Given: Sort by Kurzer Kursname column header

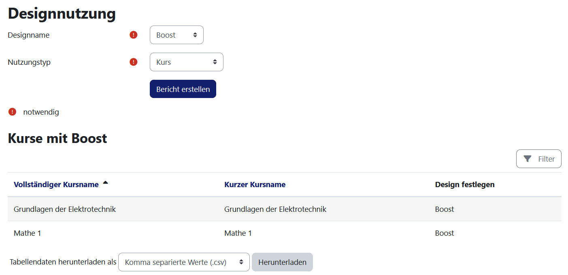Looking at the screenshot, I should pos(255,185).
